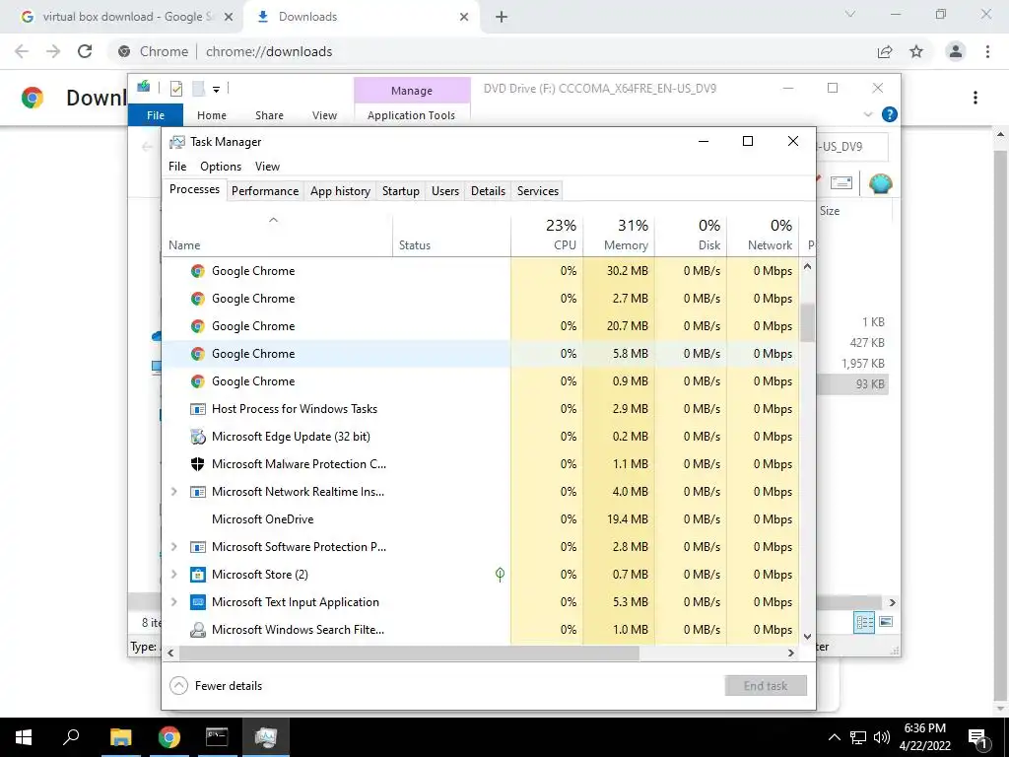Viewport: 1009px width, 757px height.
Task: Switch to the Startup tab
Action: coord(400,191)
